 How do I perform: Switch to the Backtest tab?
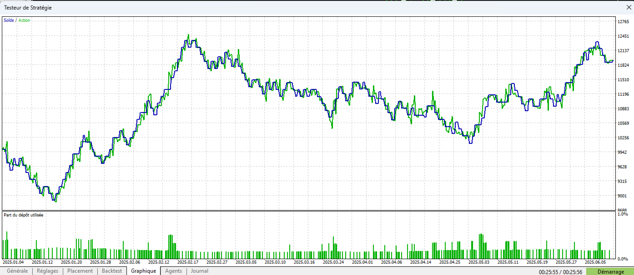(x=112, y=271)
